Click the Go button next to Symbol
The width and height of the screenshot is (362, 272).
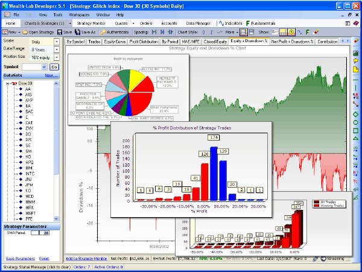(x=54, y=67)
